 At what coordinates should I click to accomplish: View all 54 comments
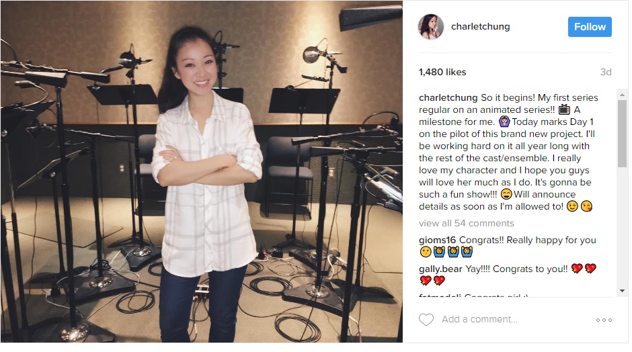tap(467, 223)
